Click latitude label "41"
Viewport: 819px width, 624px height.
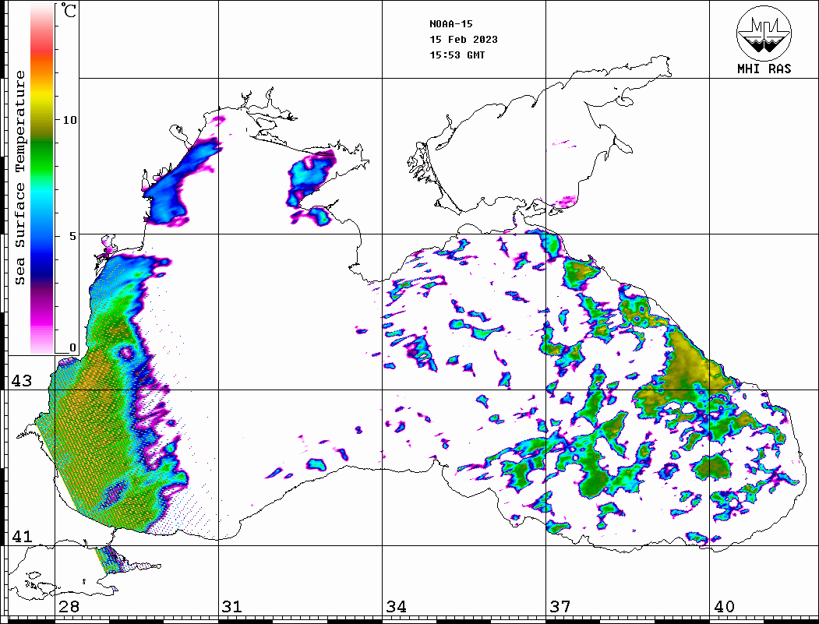click(21, 537)
